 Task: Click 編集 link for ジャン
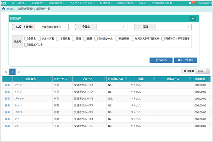tap(7, 85)
